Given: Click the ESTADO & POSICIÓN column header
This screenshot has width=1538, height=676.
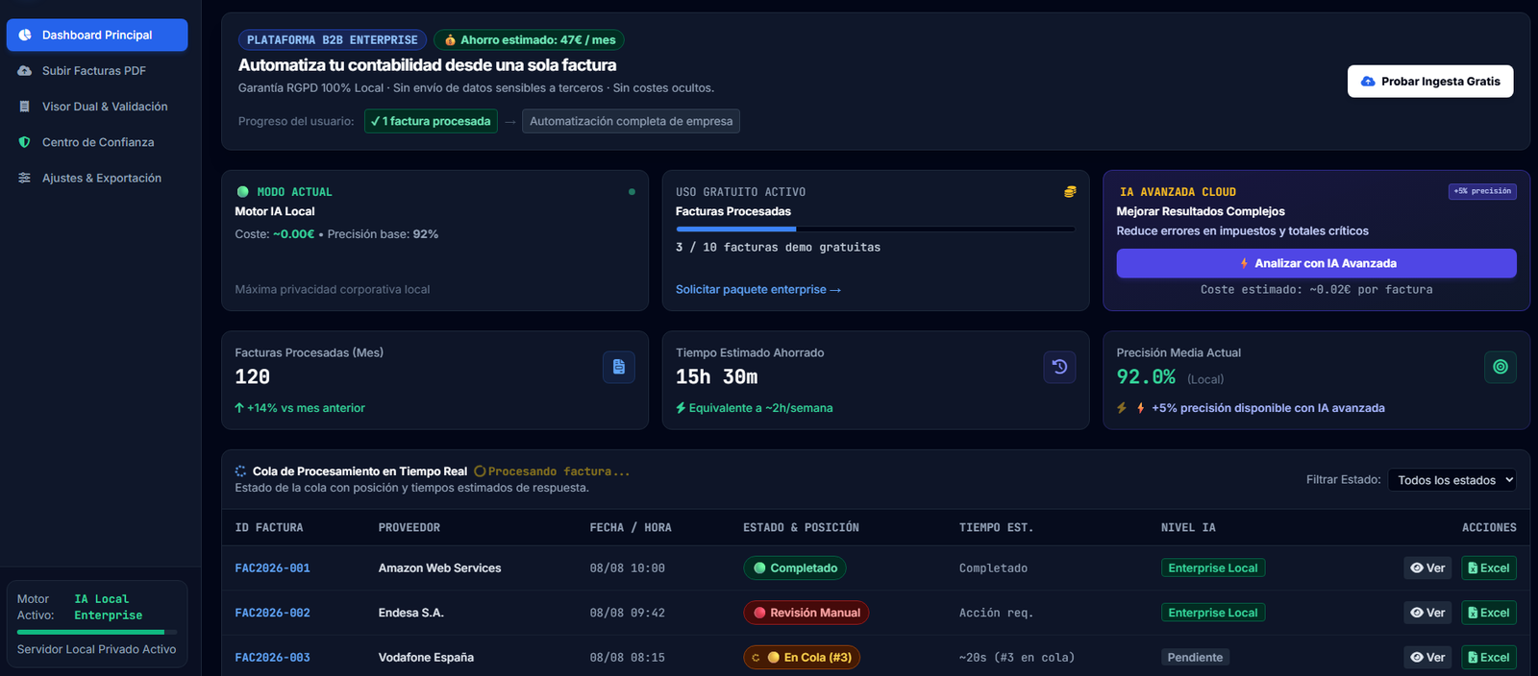Looking at the screenshot, I should 801,528.
